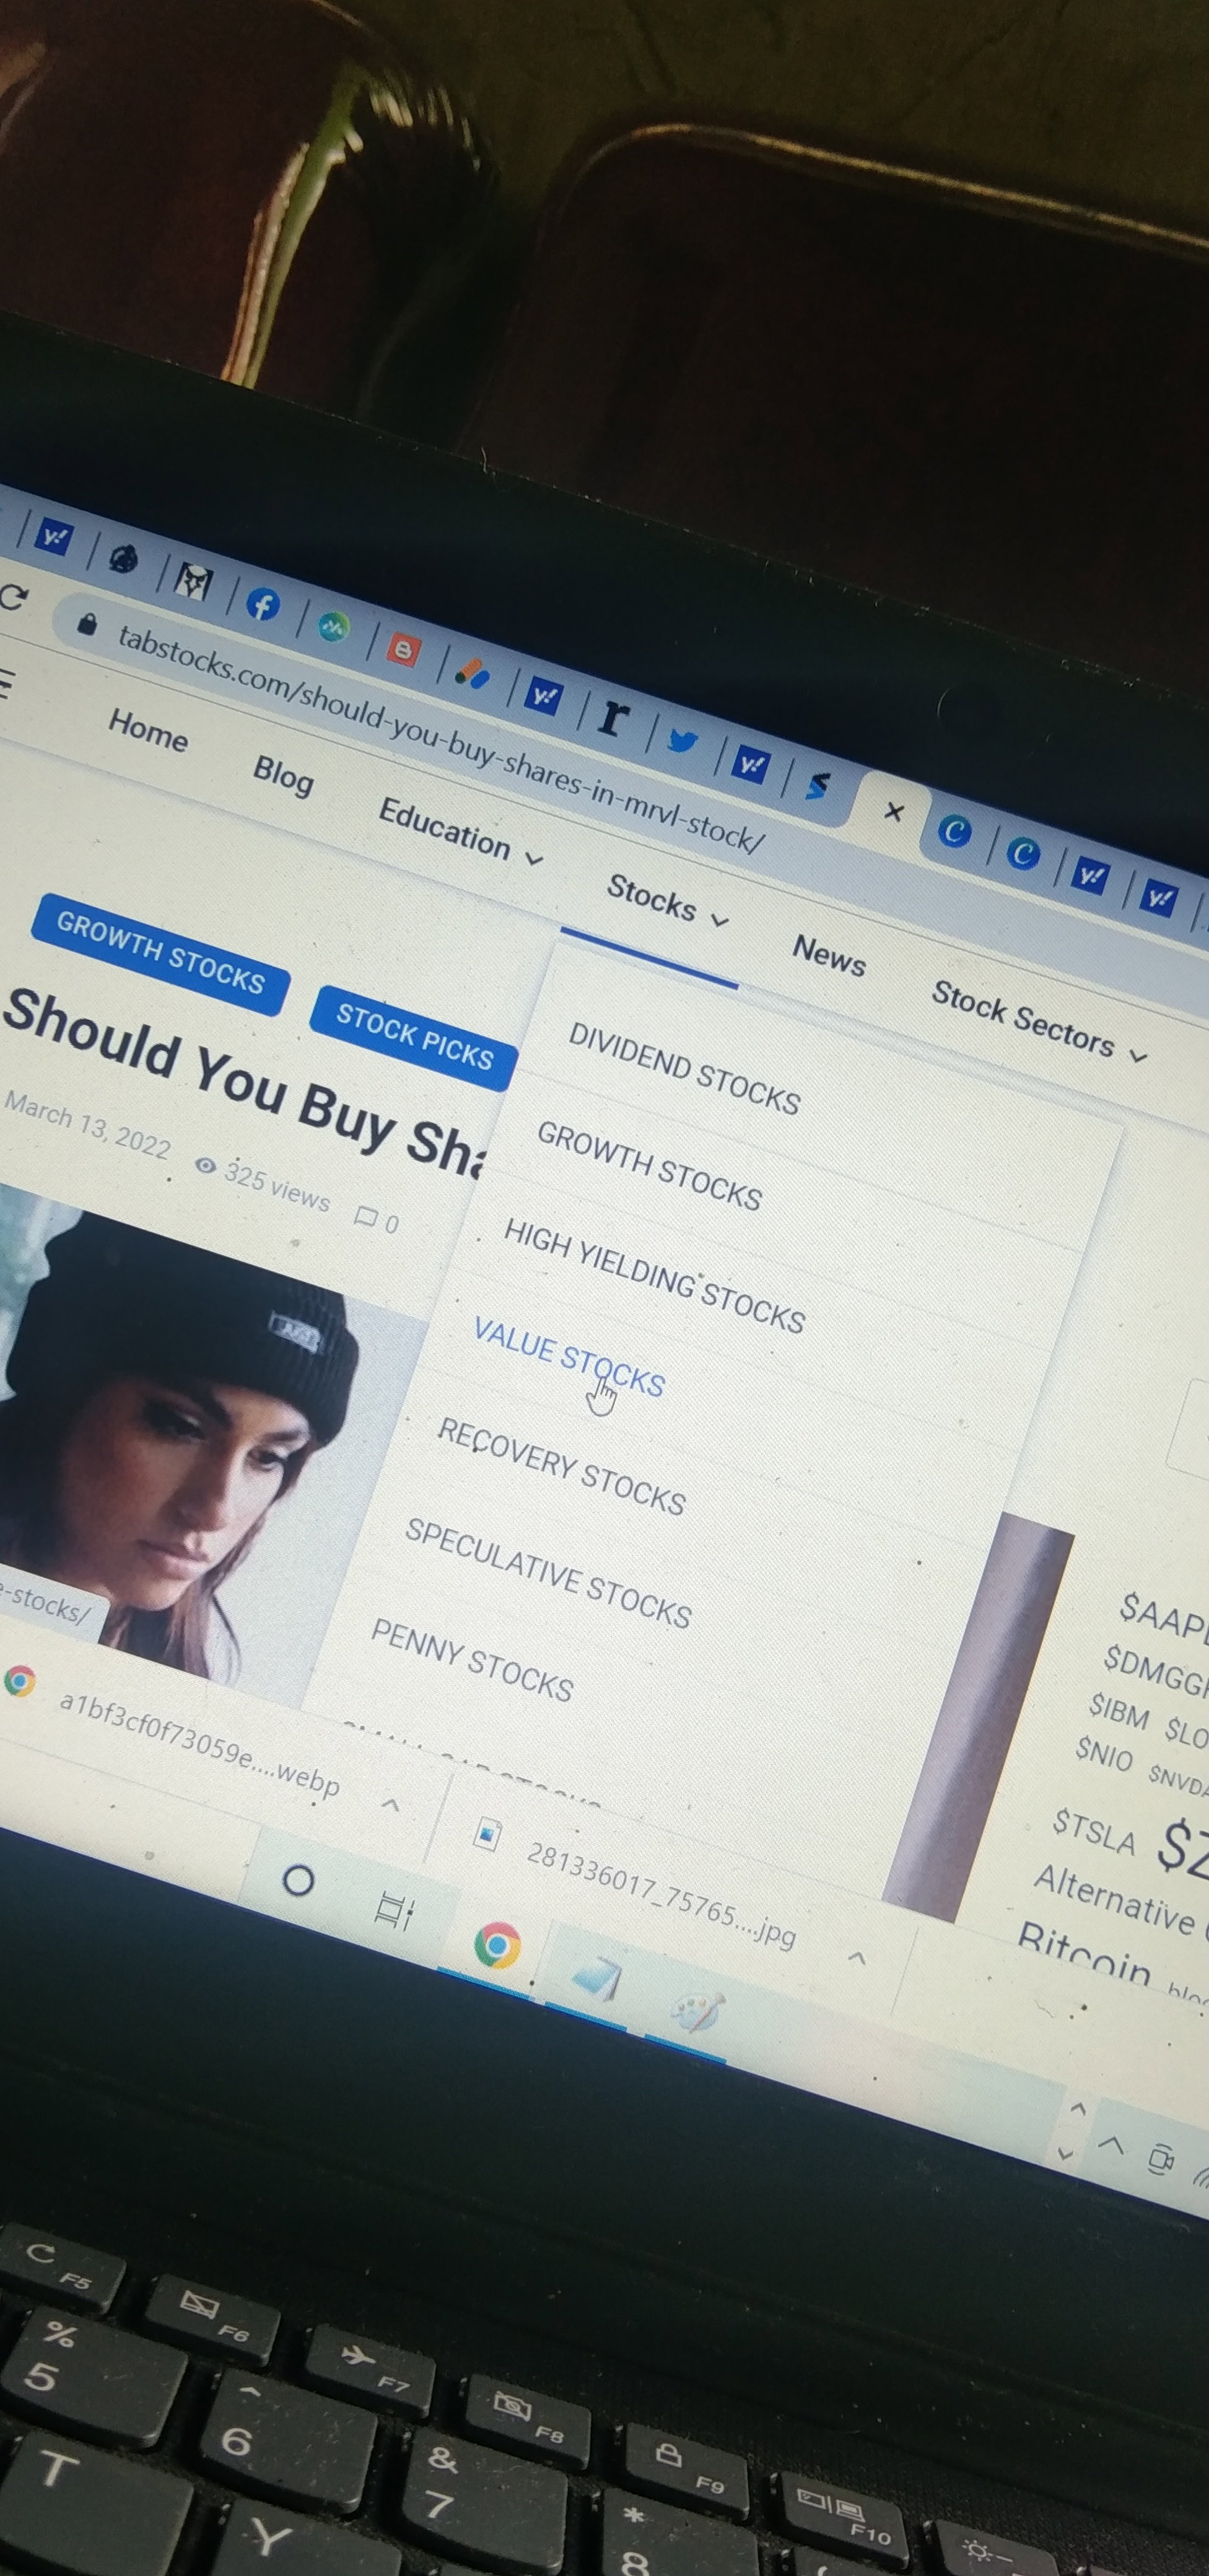Pick PENNY STOCKS from the menu
This screenshot has height=2576, width=1209.
pos(472,1660)
